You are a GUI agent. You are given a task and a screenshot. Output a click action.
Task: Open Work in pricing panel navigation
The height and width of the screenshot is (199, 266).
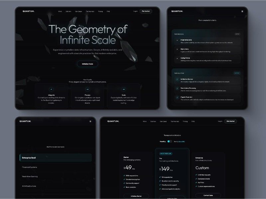pyautogui.click(x=145, y=121)
